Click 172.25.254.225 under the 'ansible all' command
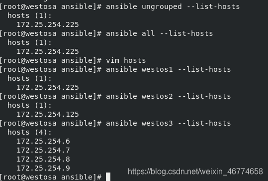268x181 pixels. [48, 51]
